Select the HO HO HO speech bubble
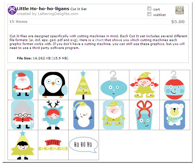Image resolution: width=196 pixels, height=165 pixels. pyautogui.click(x=84, y=145)
